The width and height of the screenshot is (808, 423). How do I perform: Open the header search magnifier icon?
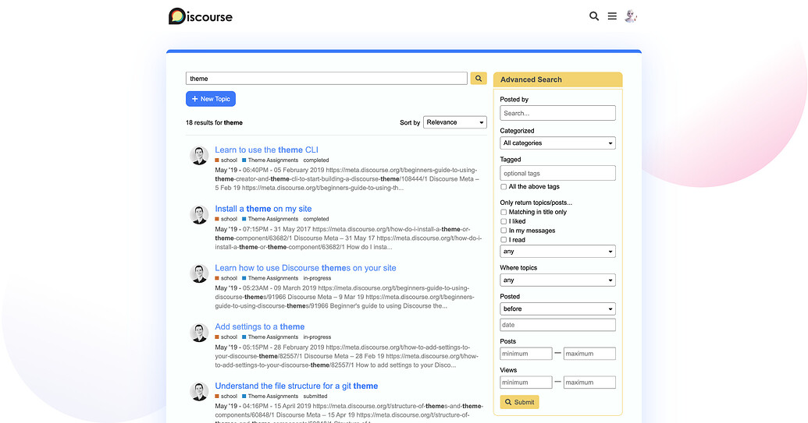click(594, 16)
